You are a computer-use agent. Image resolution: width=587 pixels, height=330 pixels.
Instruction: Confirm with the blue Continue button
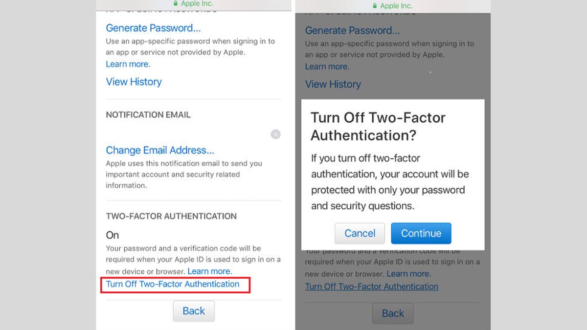click(x=421, y=233)
